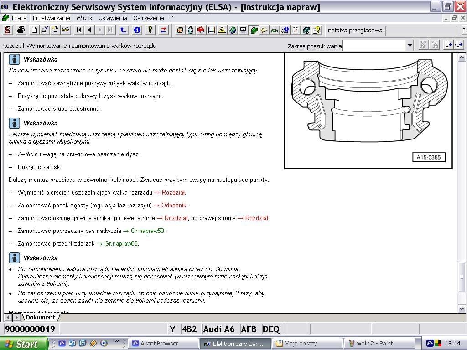Click the list with right arrow icon
The height and width of the screenshot is (350, 467).
[x=459, y=45]
